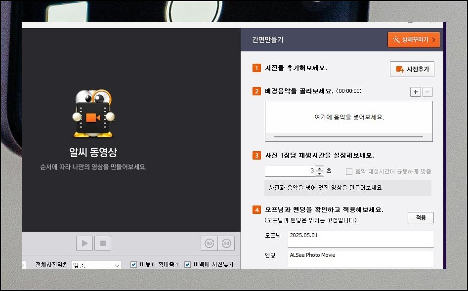Click the 알씨 동영상 mascot logo

pos(93,114)
